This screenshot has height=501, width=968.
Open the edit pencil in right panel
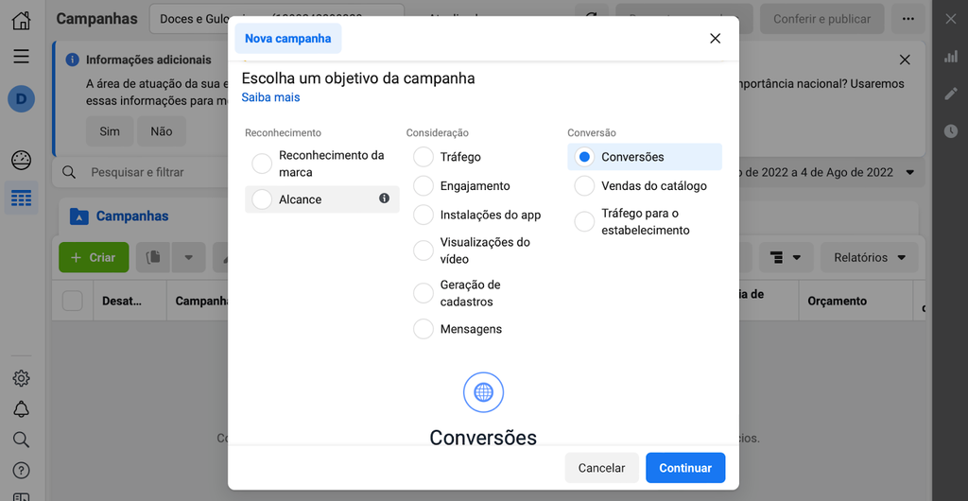tap(951, 94)
